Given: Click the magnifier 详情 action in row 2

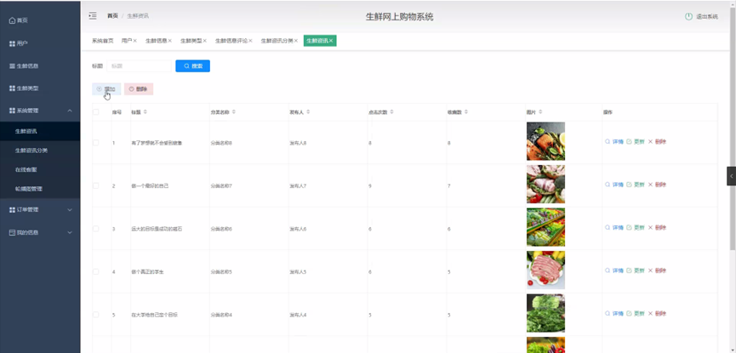Looking at the screenshot, I should coord(614,185).
